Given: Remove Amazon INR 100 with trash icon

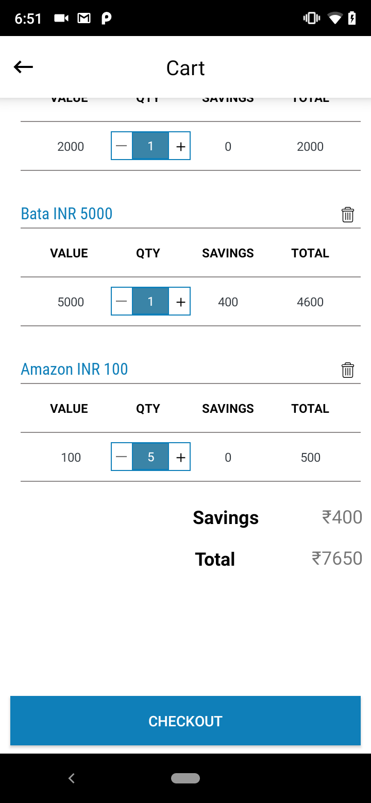Looking at the screenshot, I should pos(348,370).
